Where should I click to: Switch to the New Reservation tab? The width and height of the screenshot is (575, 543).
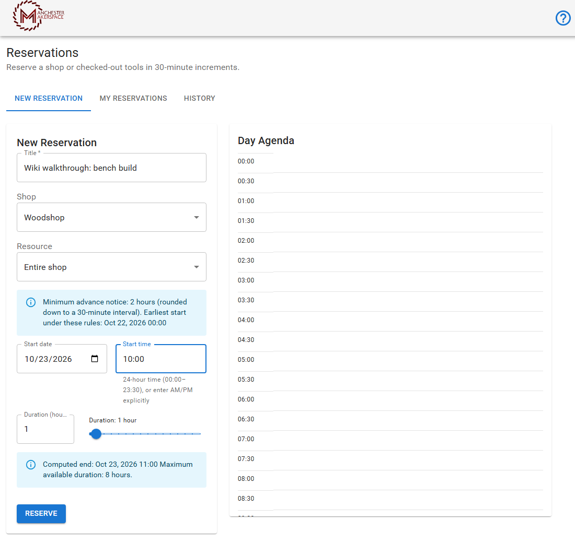49,98
